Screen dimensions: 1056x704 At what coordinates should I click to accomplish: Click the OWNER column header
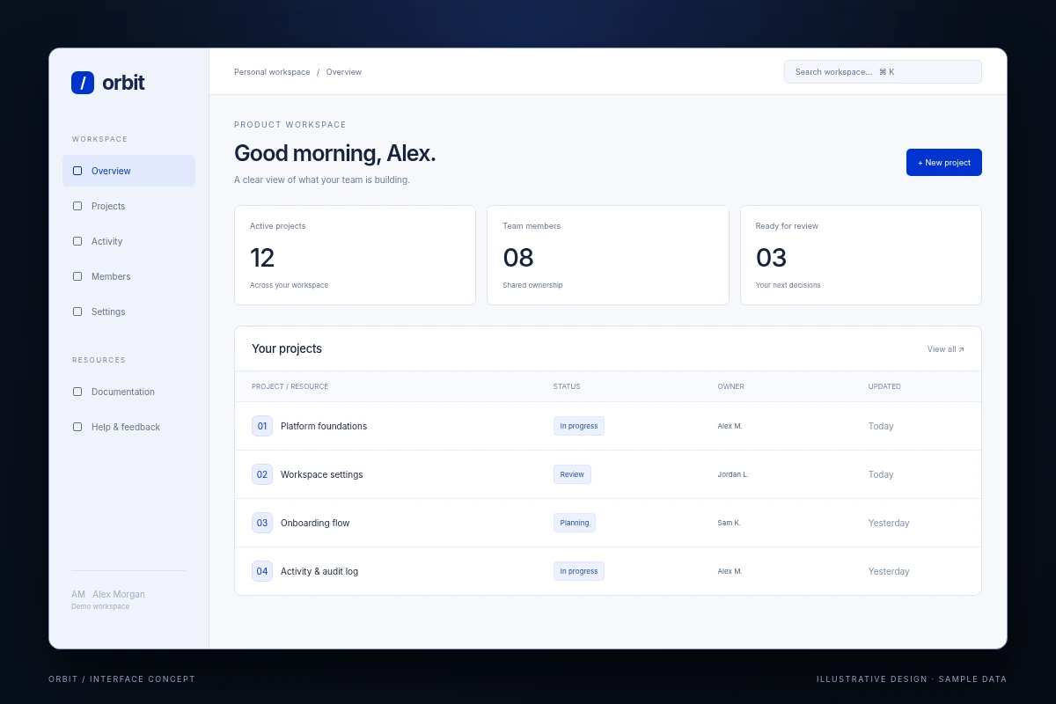pos(730,386)
